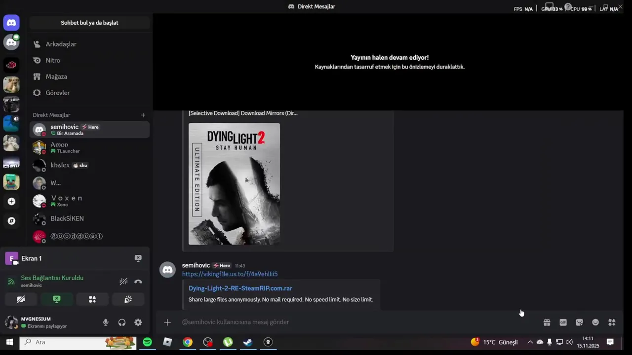Image resolution: width=632 pixels, height=355 pixels.
Task: Open the vikingf1le.us.to link
Action: pos(230,274)
